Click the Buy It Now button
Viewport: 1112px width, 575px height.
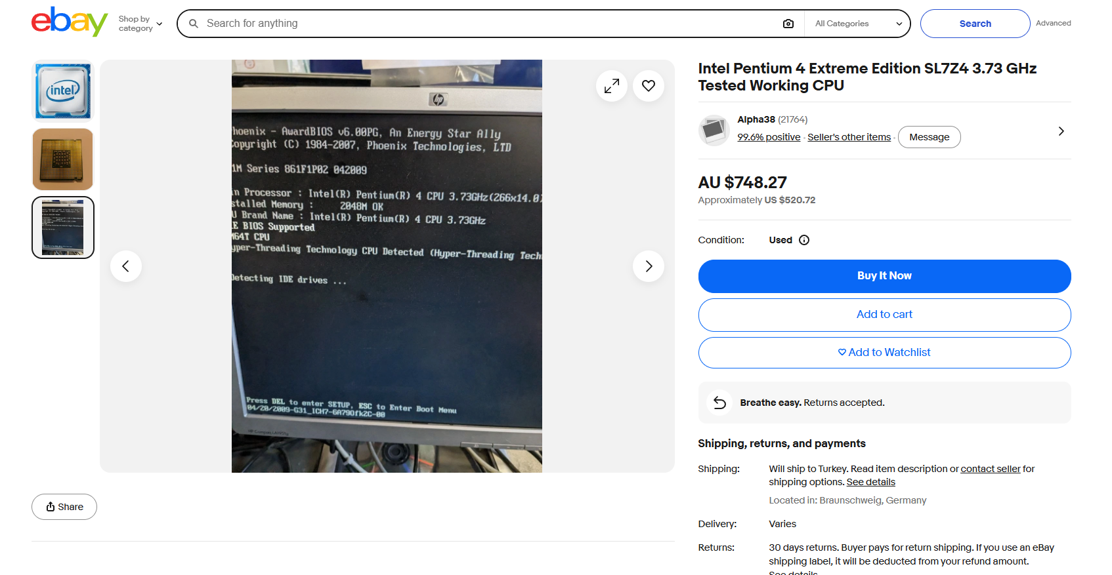tap(885, 276)
